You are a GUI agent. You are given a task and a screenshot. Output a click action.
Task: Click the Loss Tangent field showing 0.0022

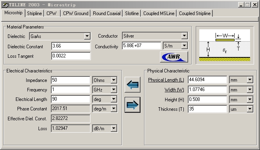71,56
